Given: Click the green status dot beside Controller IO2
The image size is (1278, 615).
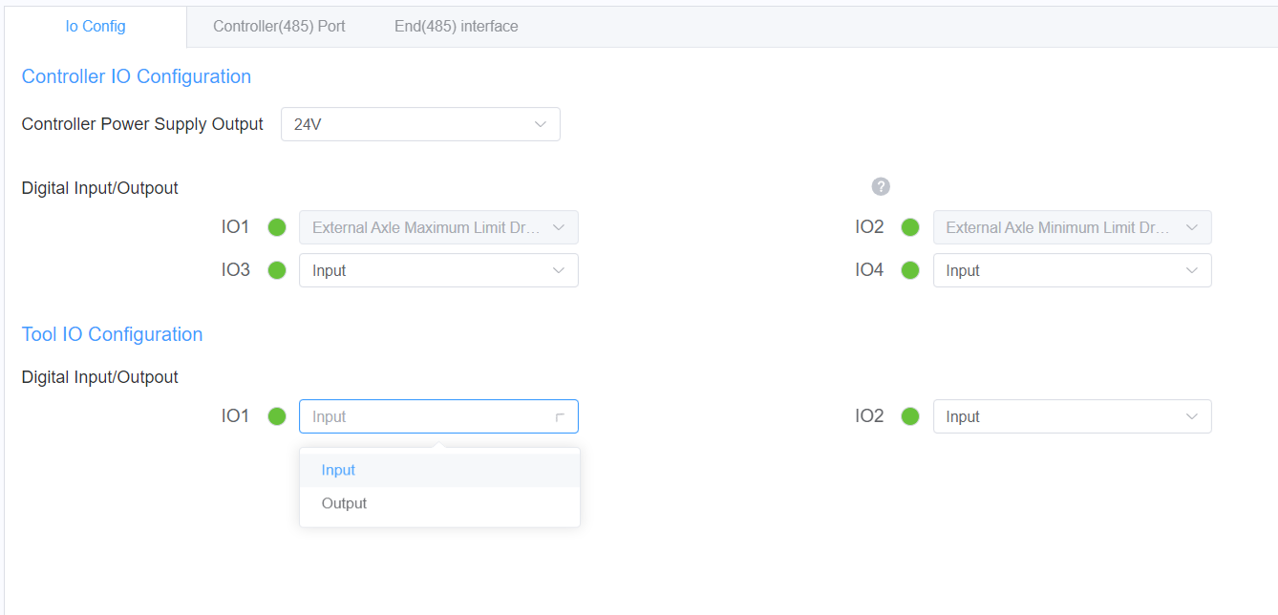Looking at the screenshot, I should tap(909, 227).
